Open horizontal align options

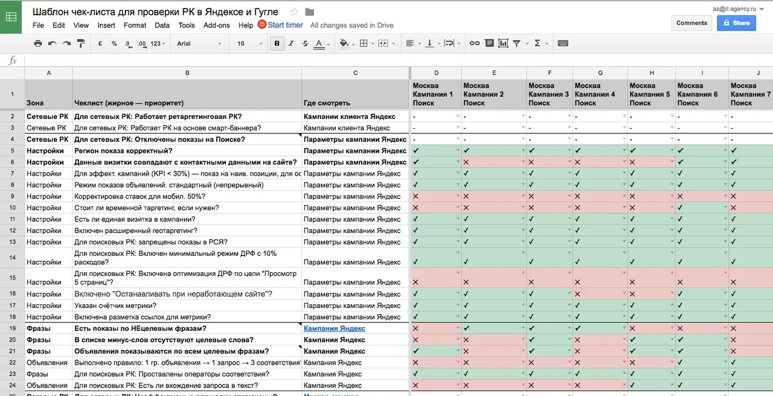(x=410, y=43)
